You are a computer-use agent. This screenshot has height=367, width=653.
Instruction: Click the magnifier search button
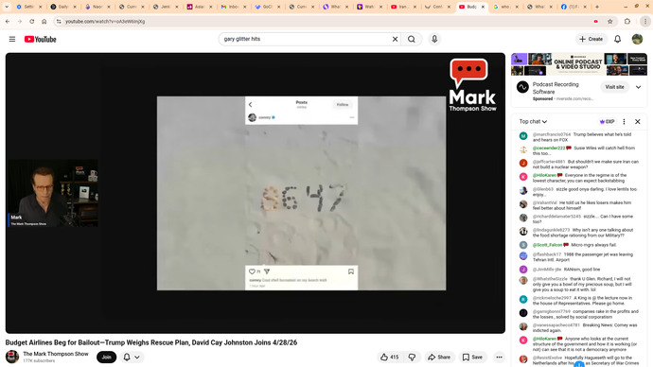tap(412, 39)
